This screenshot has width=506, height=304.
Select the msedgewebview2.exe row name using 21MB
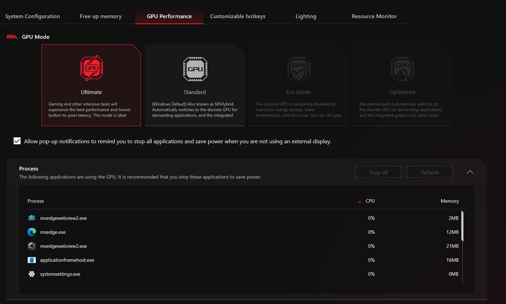tap(64, 246)
